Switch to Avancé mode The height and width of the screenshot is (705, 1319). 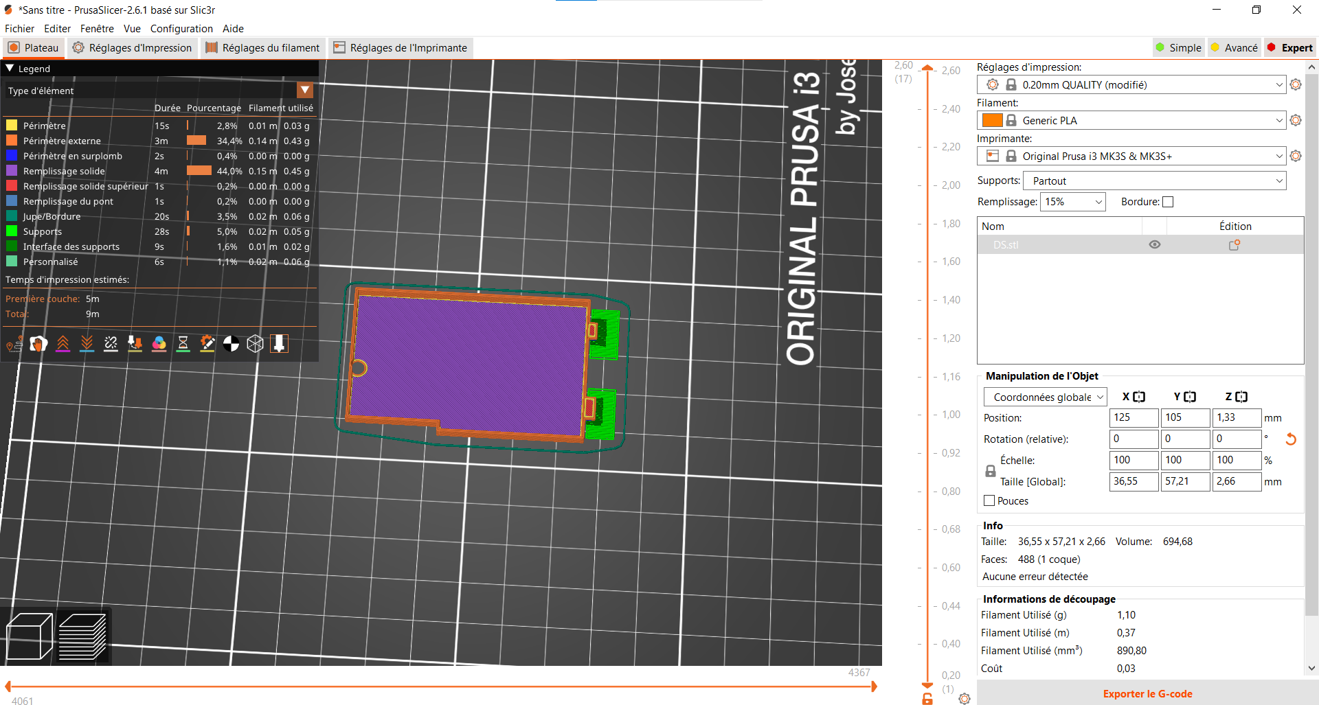[x=1234, y=47]
